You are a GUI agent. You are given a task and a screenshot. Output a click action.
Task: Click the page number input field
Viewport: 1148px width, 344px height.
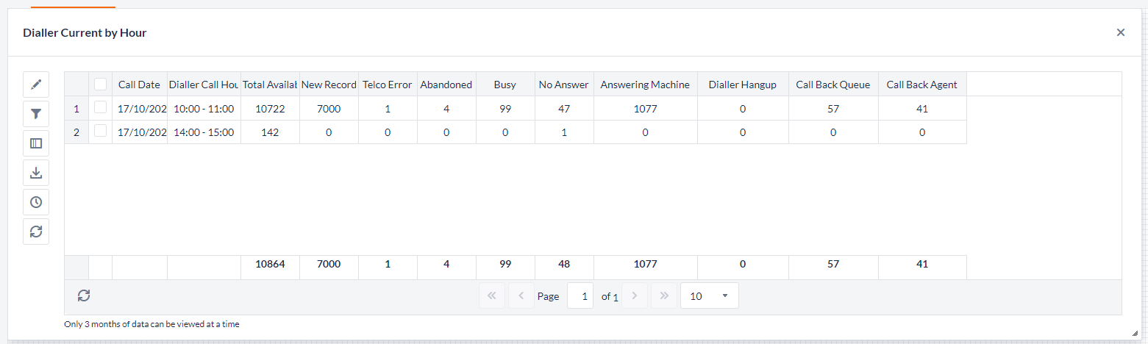[580, 295]
